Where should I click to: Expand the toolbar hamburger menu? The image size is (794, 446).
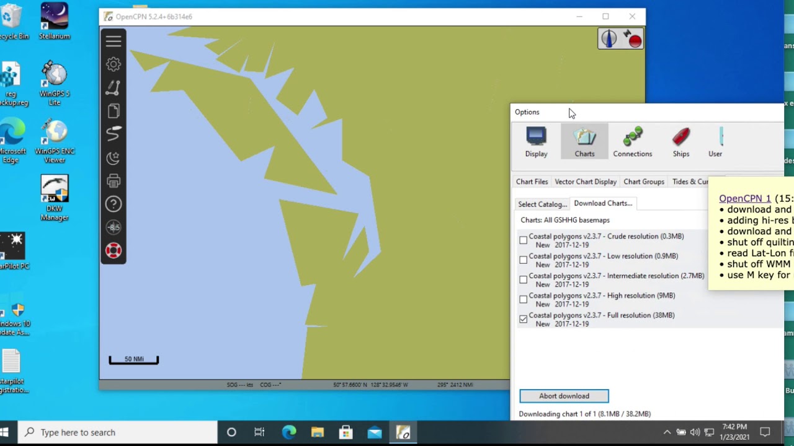[114, 42]
